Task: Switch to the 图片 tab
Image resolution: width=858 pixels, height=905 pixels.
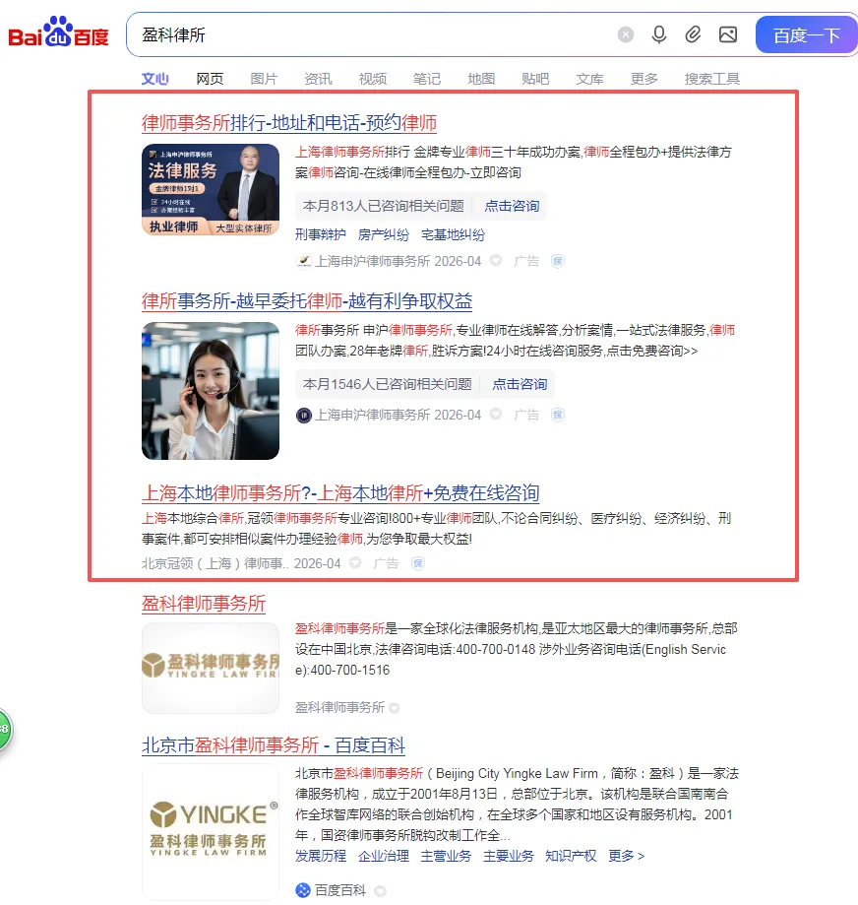Action: [x=264, y=79]
